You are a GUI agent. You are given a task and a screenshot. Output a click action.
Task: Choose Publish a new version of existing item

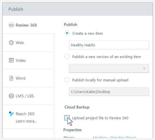67,56
